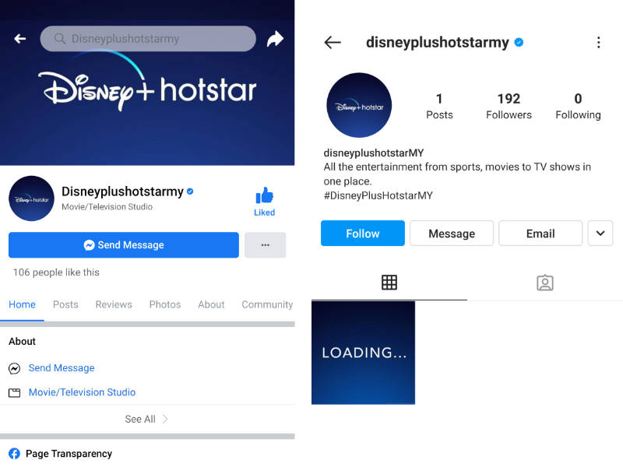This screenshot has height=467, width=623.
Task: Open the LOADING... post thumbnail
Action: [363, 353]
